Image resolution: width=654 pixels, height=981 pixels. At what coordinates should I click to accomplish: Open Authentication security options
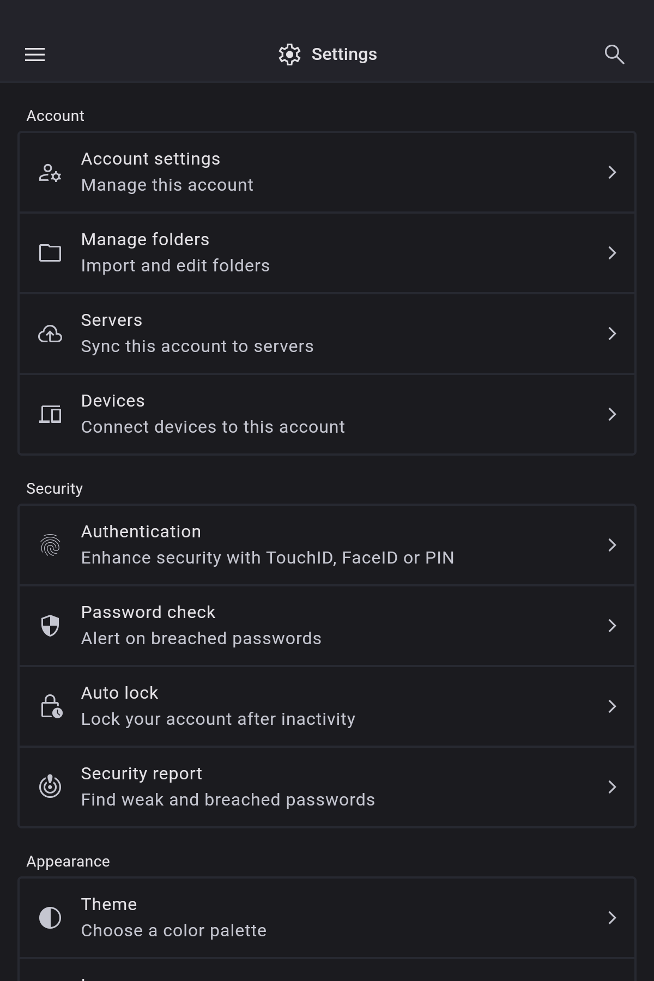tap(327, 545)
